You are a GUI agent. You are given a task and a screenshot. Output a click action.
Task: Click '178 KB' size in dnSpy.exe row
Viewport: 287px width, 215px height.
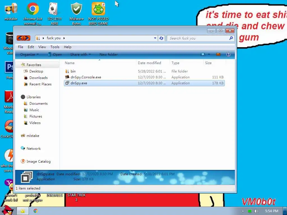click(x=218, y=83)
